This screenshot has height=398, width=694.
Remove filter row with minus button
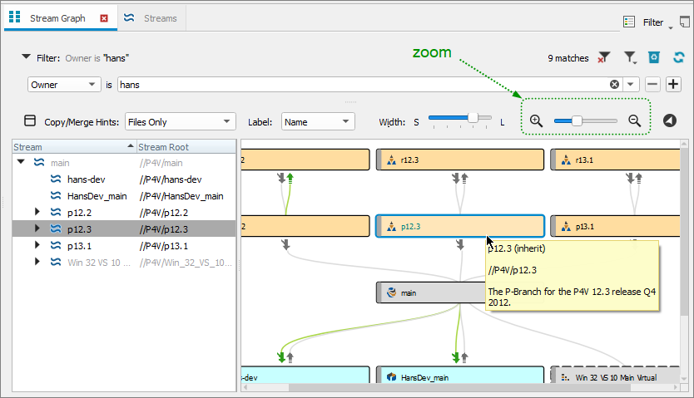click(x=653, y=85)
